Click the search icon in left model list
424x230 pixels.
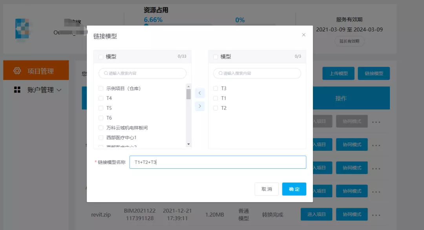[x=106, y=73]
